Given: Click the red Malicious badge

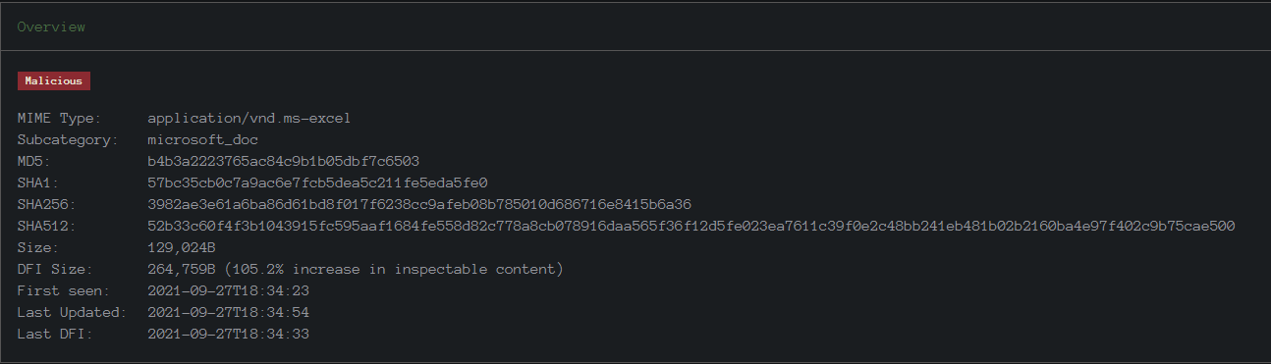Looking at the screenshot, I should (54, 80).
